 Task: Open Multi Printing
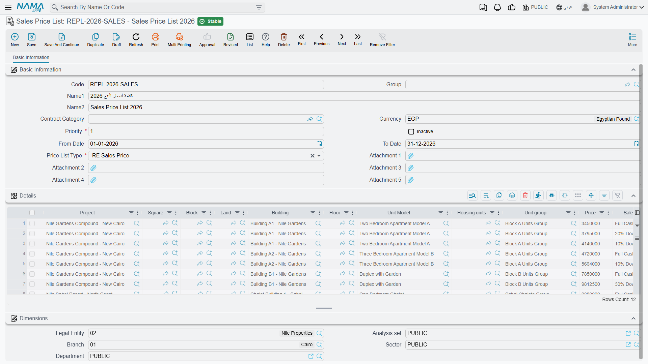pyautogui.click(x=179, y=40)
